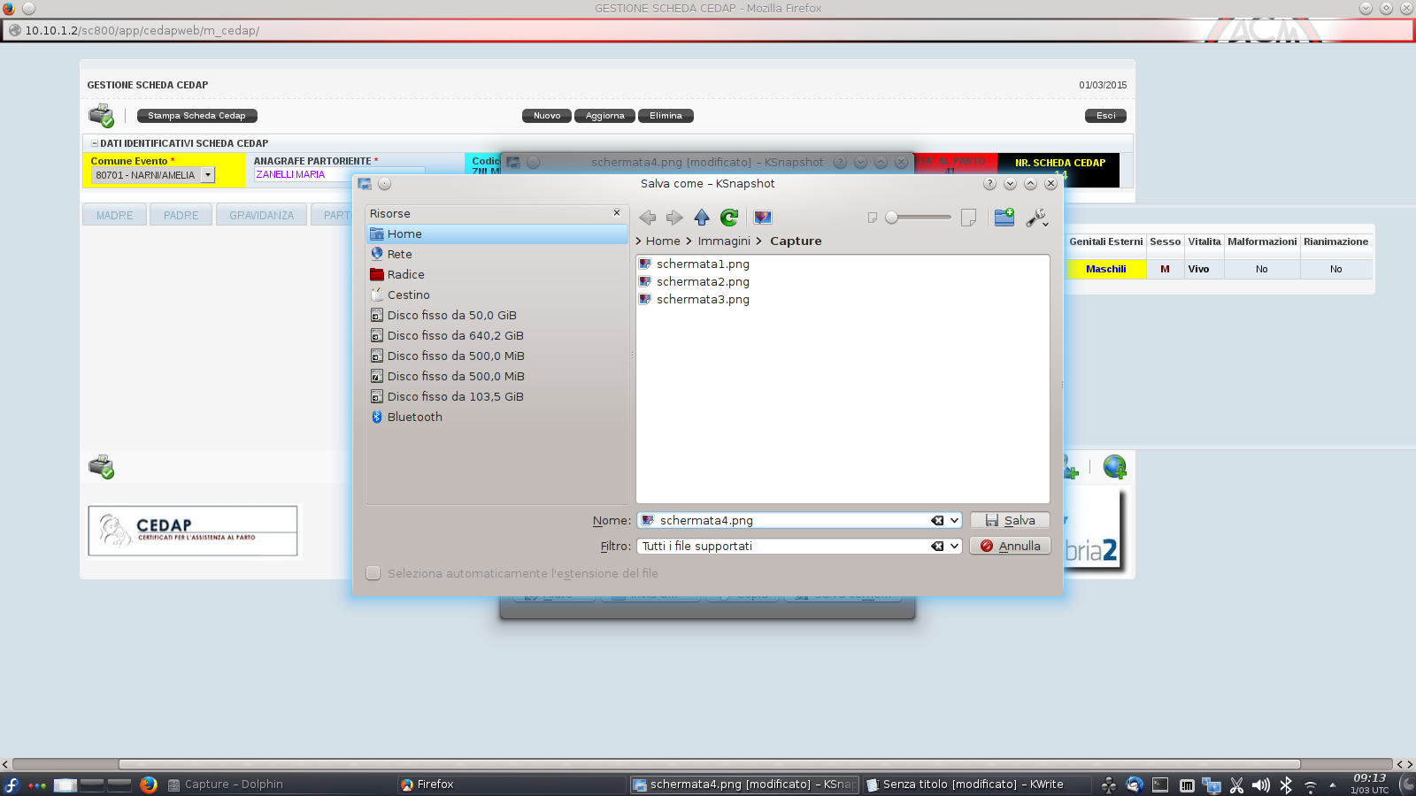Click the lower printer icon in CEDAP page

[101, 467]
